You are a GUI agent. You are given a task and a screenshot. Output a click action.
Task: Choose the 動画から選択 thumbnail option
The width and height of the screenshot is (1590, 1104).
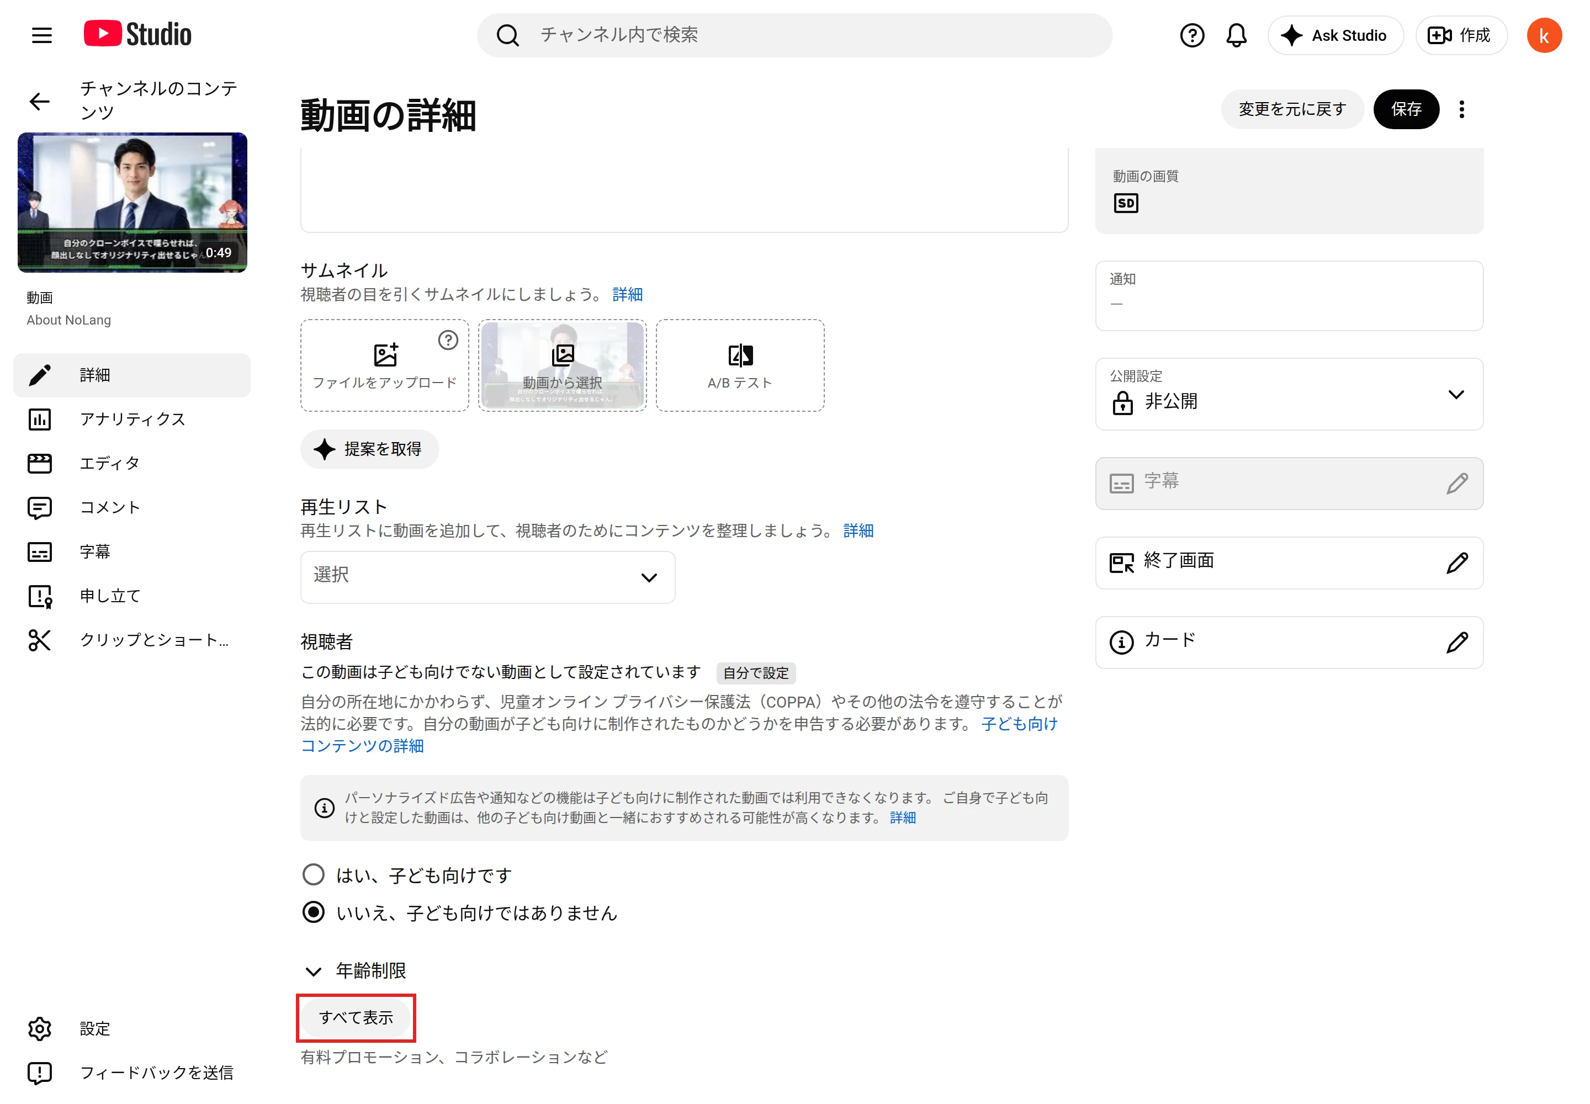(x=562, y=366)
